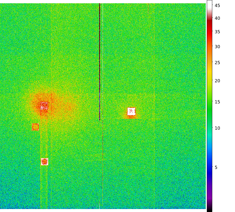Image resolution: width=235 pixels, height=212 pixels.
Task: Click the colorbar tick label 5
Action: point(216,168)
